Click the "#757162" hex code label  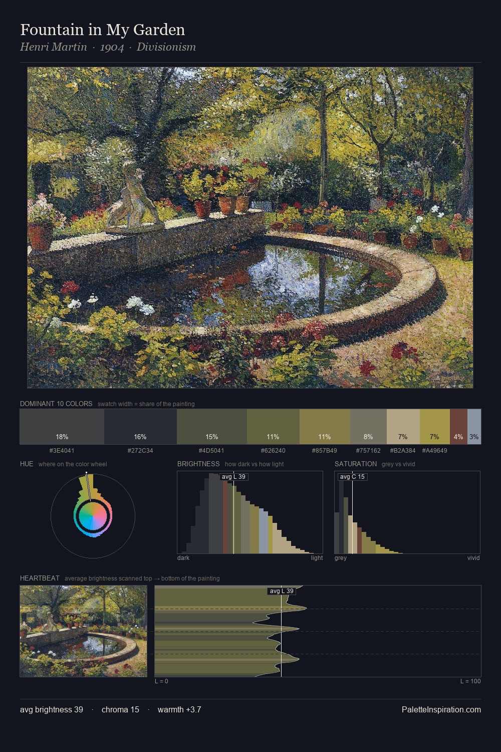[x=368, y=451]
